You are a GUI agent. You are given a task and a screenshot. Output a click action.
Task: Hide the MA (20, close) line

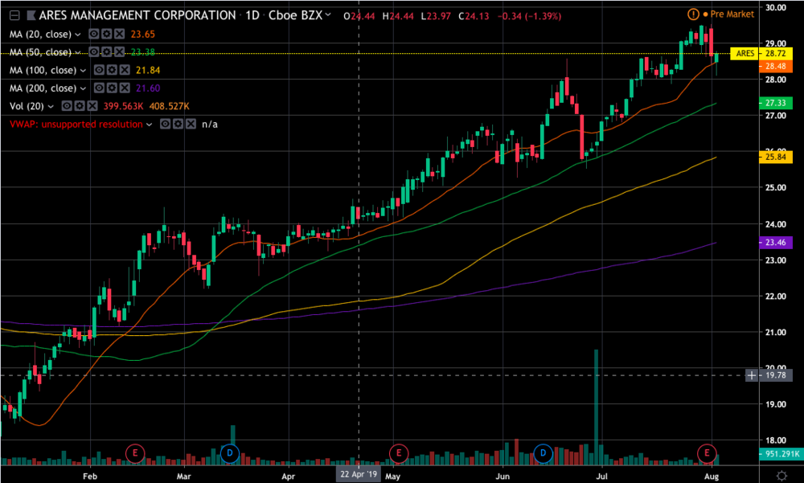94,35
